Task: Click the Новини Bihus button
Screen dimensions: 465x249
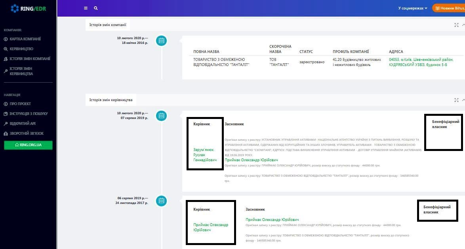Action: pyautogui.click(x=449, y=8)
